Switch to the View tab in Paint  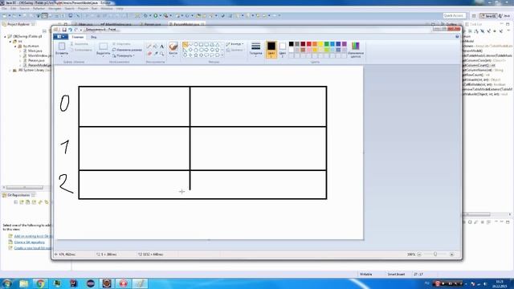coord(94,37)
